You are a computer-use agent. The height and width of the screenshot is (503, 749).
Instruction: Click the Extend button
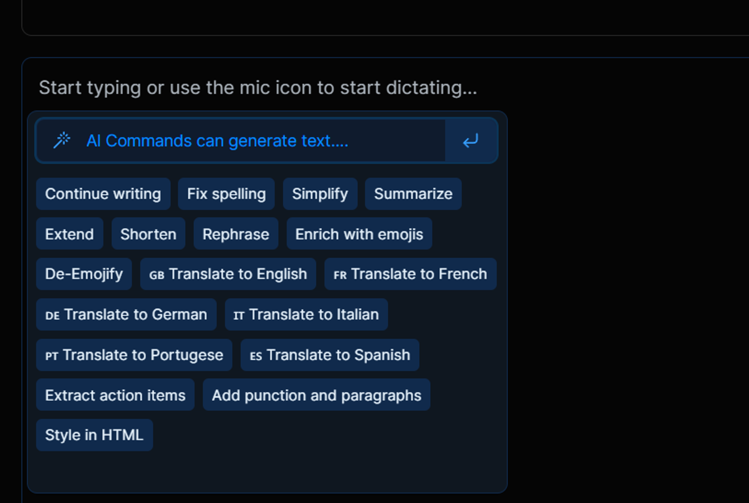tap(69, 234)
